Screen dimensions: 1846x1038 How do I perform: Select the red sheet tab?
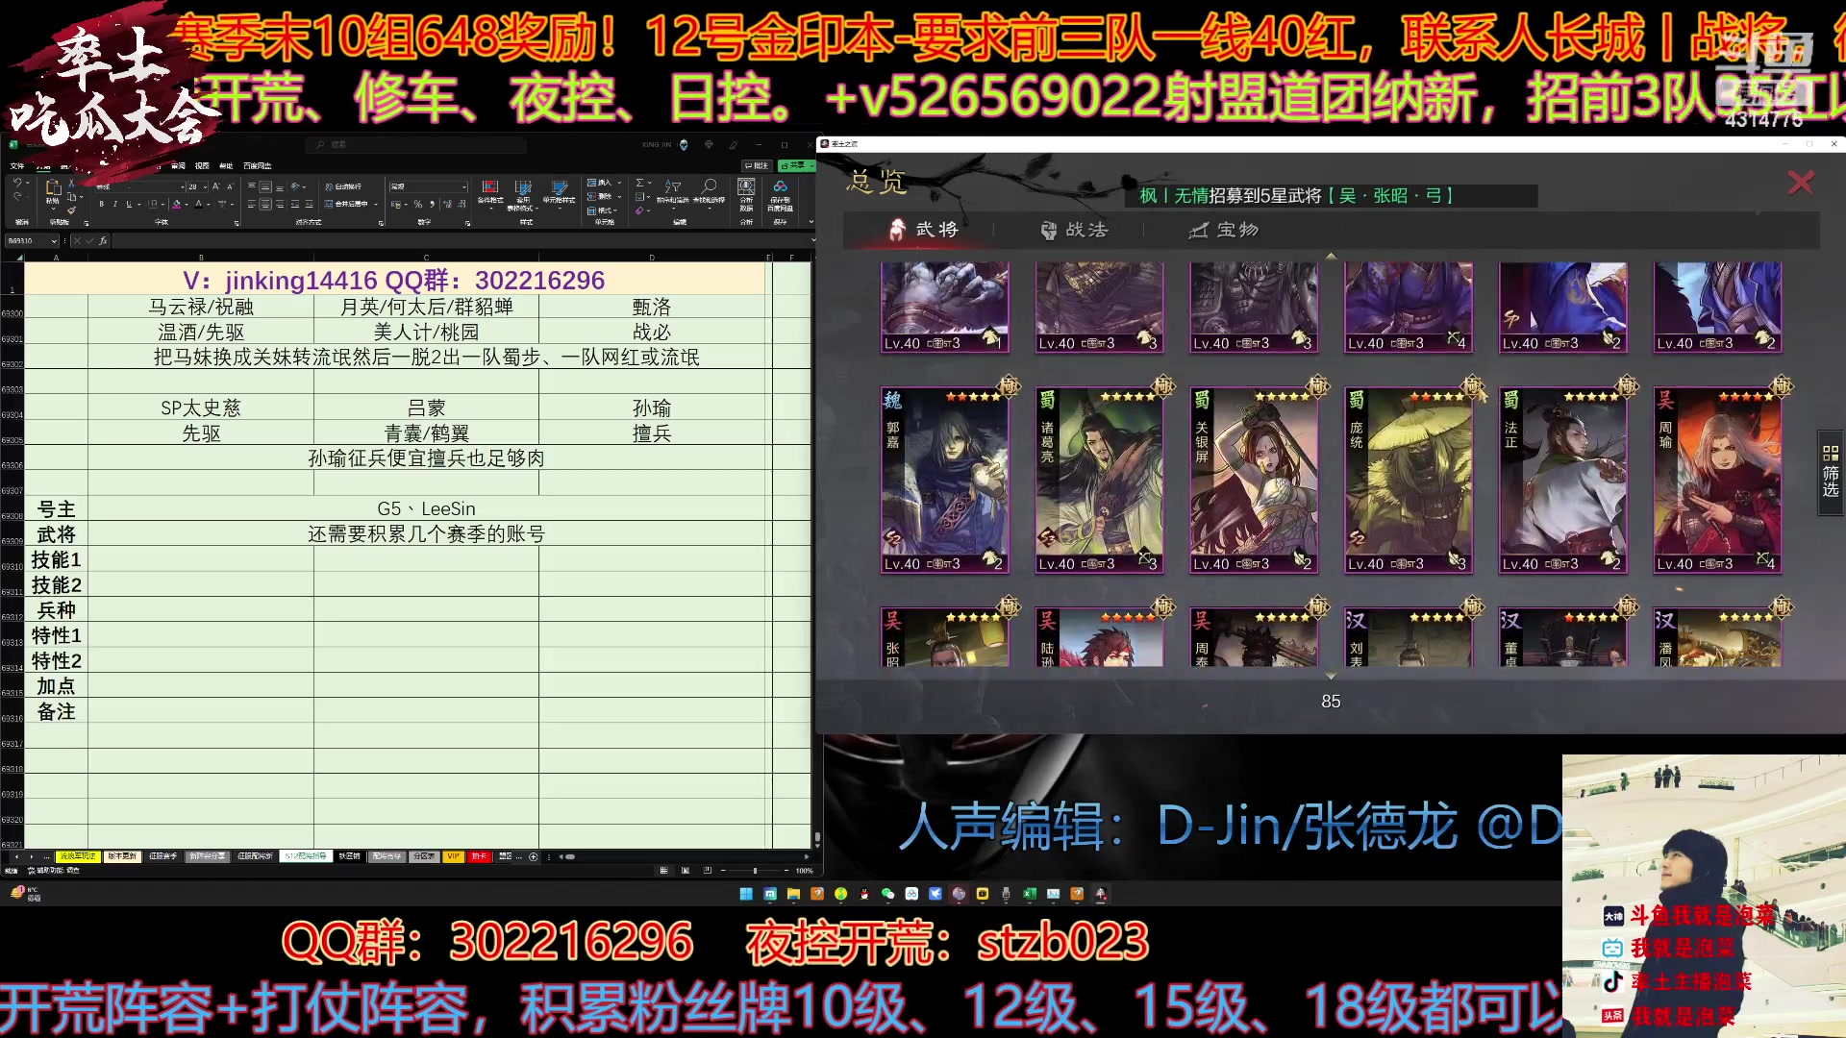coord(479,856)
